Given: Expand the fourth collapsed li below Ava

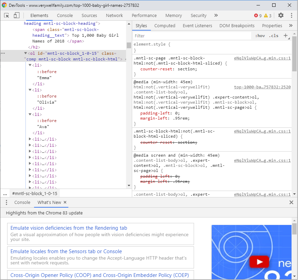Looking at the screenshot, I should click(x=30, y=157).
